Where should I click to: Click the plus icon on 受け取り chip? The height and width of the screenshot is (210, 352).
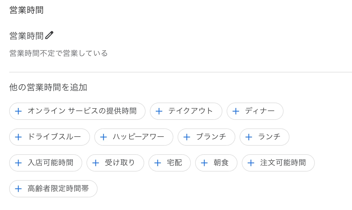coord(96,163)
